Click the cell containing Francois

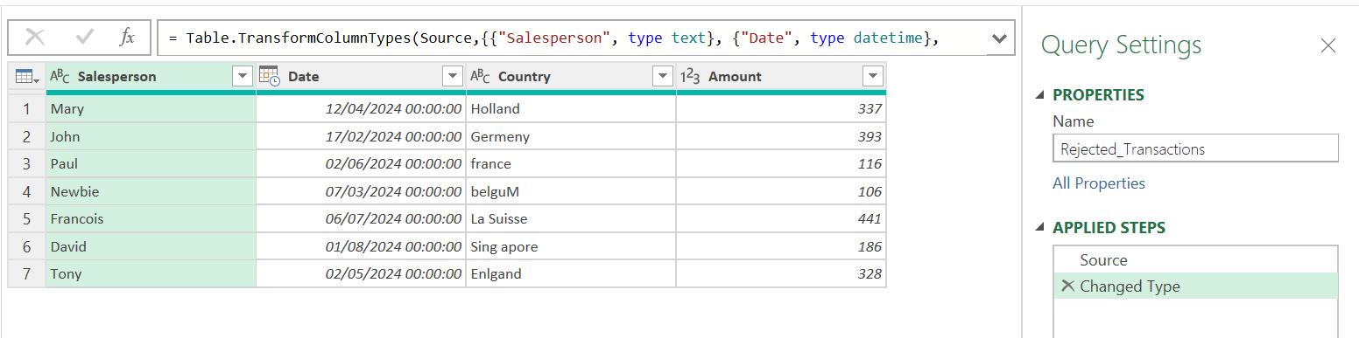[x=151, y=219]
